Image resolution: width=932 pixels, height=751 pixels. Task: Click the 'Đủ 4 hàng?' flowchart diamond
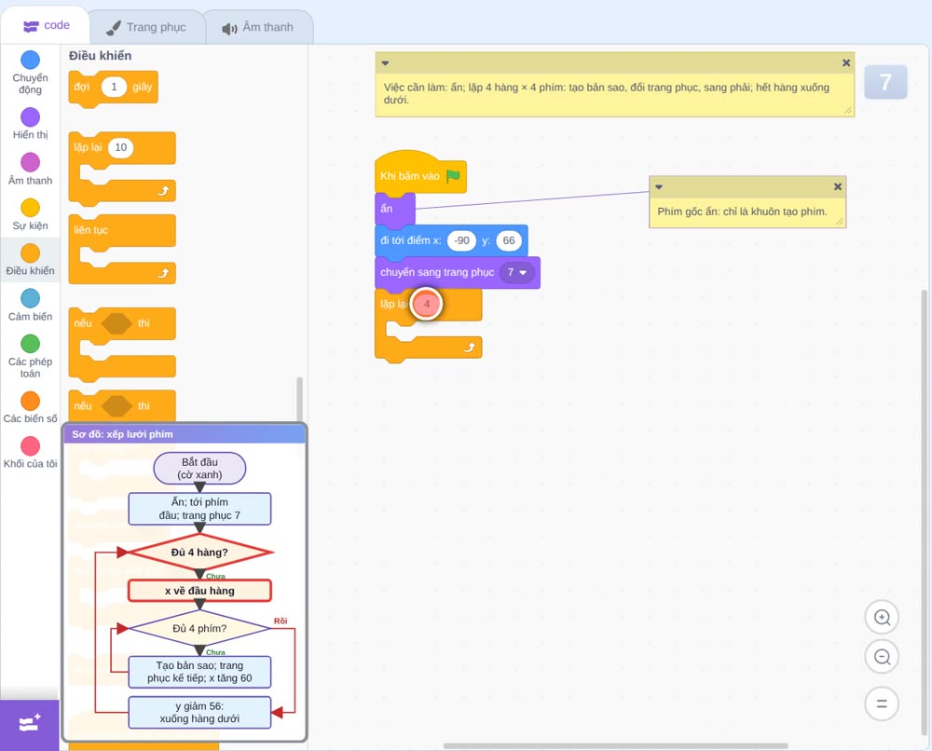pos(199,552)
